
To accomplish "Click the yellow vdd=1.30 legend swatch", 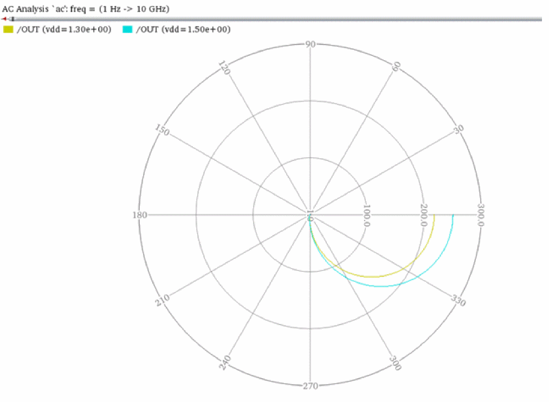I will point(8,29).
